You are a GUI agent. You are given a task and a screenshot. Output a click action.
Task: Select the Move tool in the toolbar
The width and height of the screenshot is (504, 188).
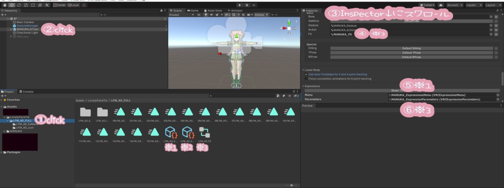point(12,5)
